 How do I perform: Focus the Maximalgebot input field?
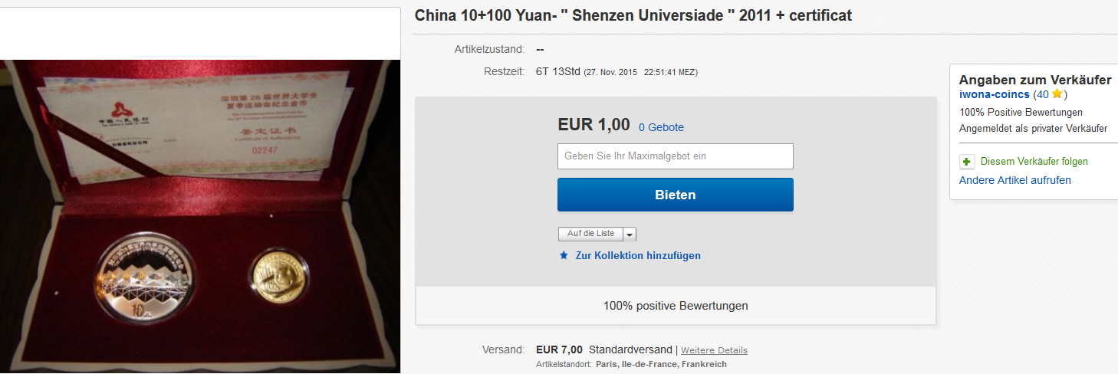[x=675, y=156]
